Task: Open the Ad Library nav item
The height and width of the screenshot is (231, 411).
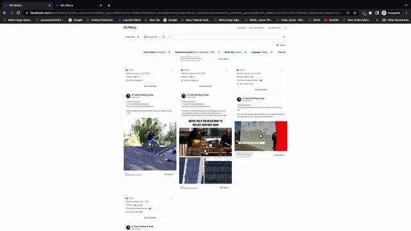Action: pyautogui.click(x=241, y=28)
